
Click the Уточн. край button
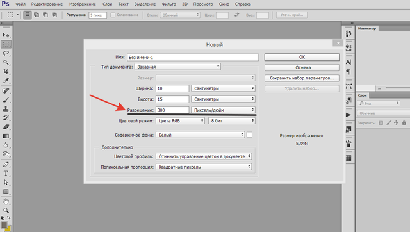[x=292, y=15]
